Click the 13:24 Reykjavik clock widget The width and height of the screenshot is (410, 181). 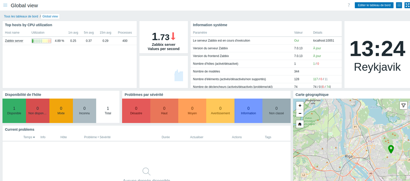coord(377,55)
